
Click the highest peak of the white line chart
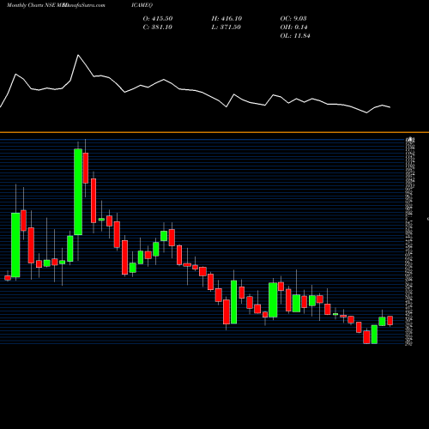(78, 55)
